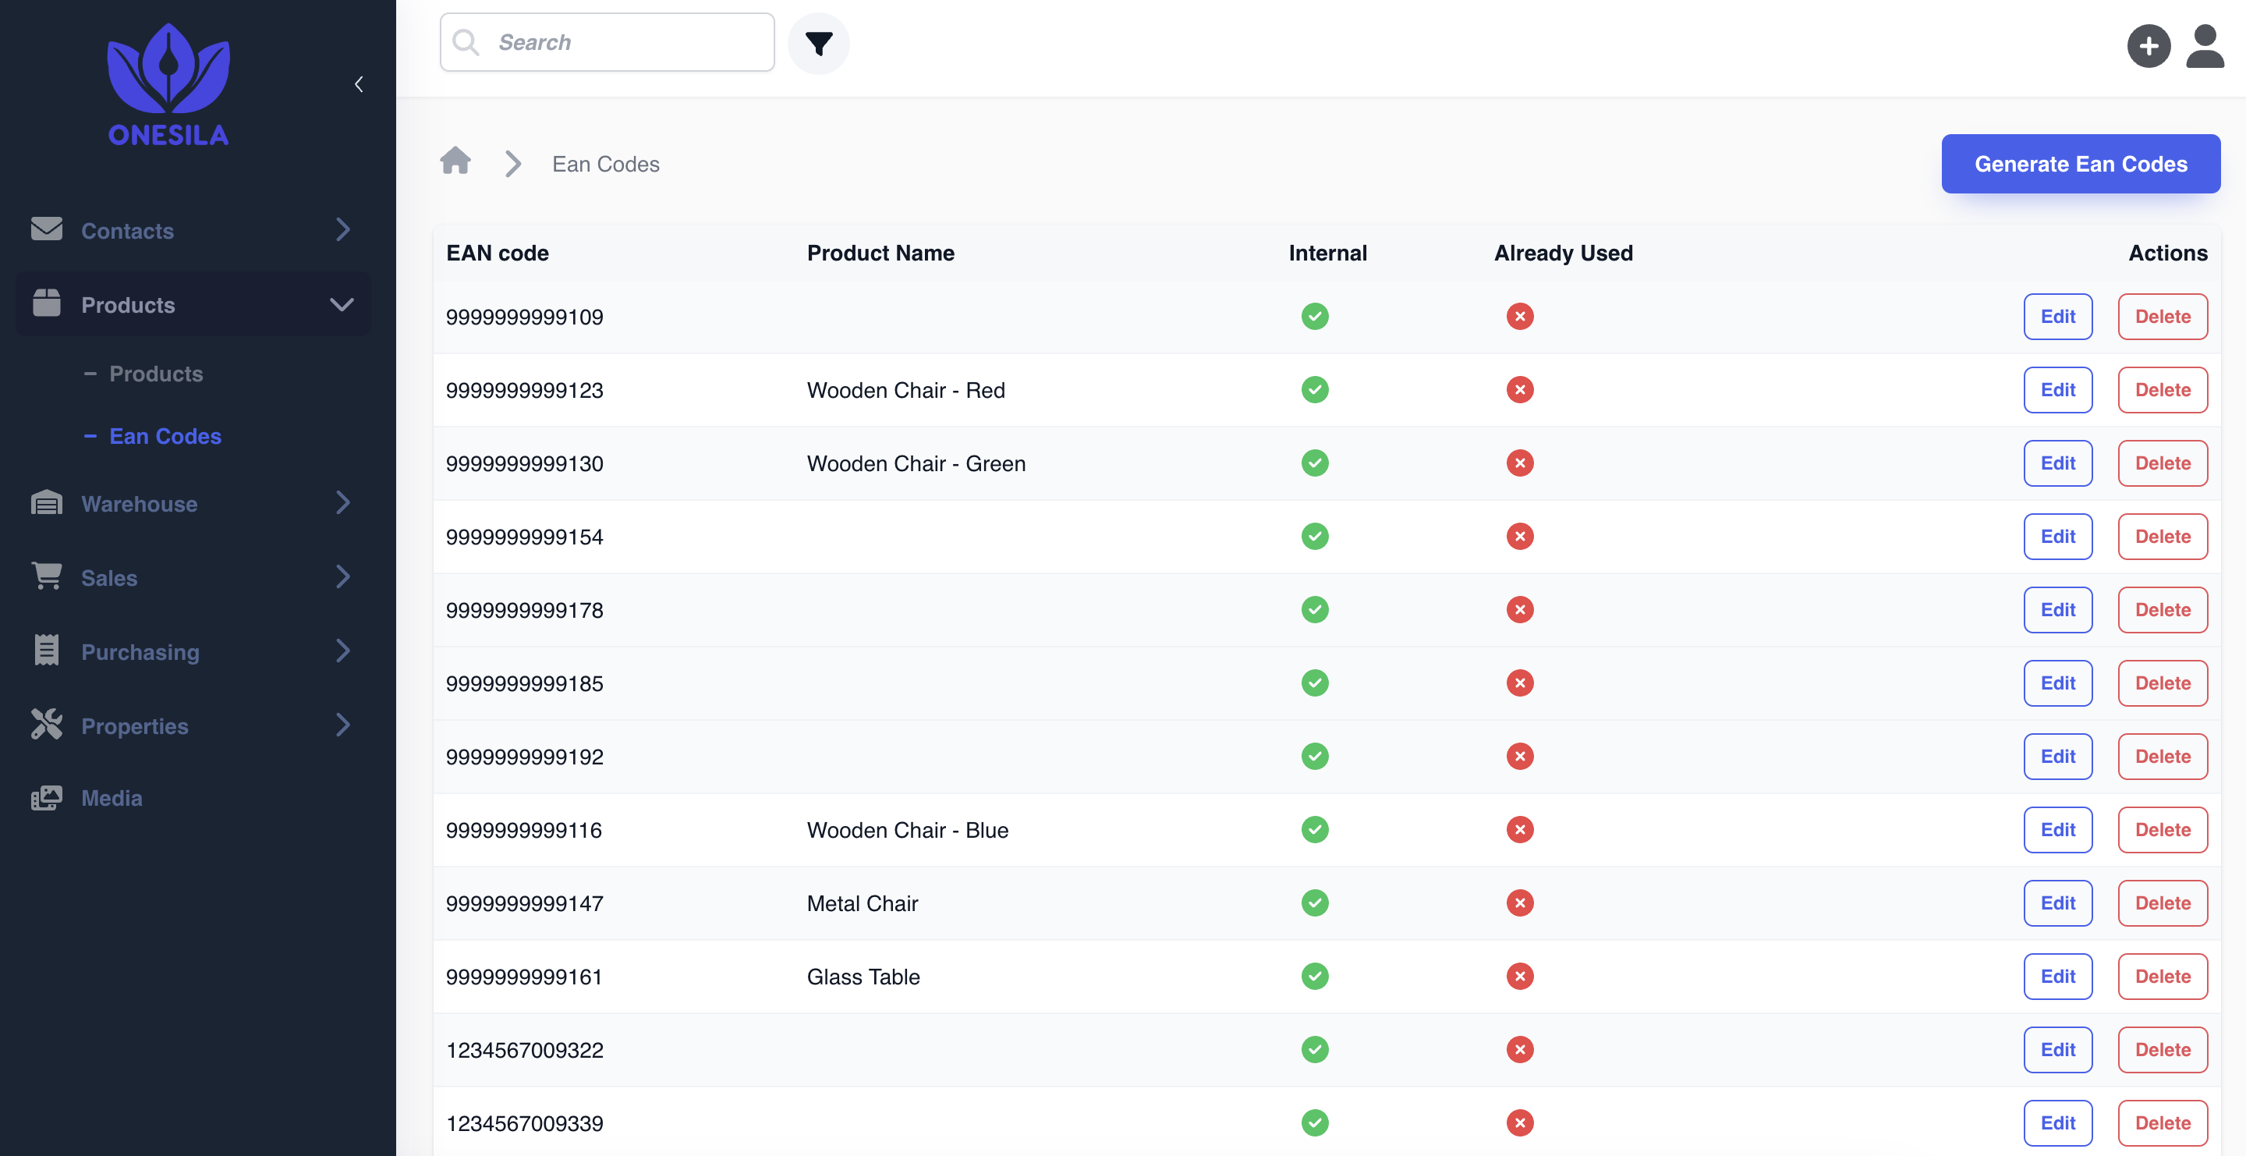This screenshot has width=2246, height=1156.
Task: Collapse the sidebar with the arrow
Action: click(359, 84)
